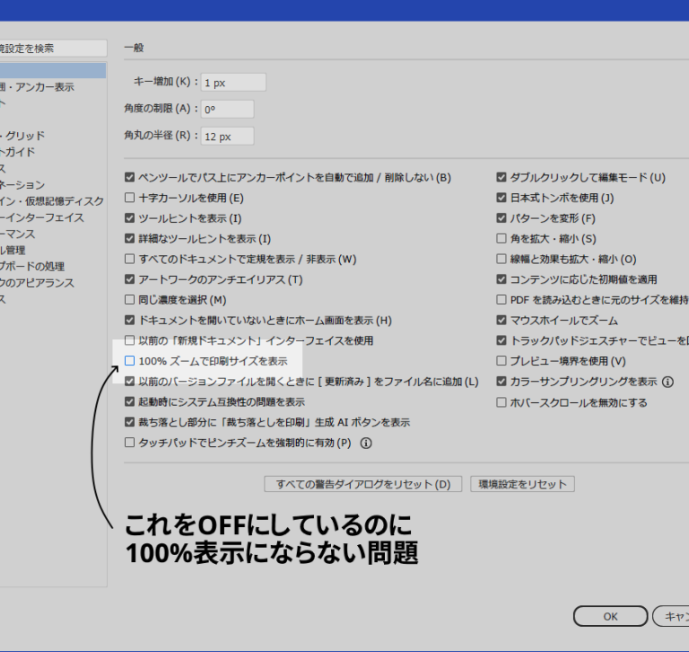689x652 pixels.
Task: Enable 十字カーソルを使用 (E) checkbox
Action: [x=129, y=198]
